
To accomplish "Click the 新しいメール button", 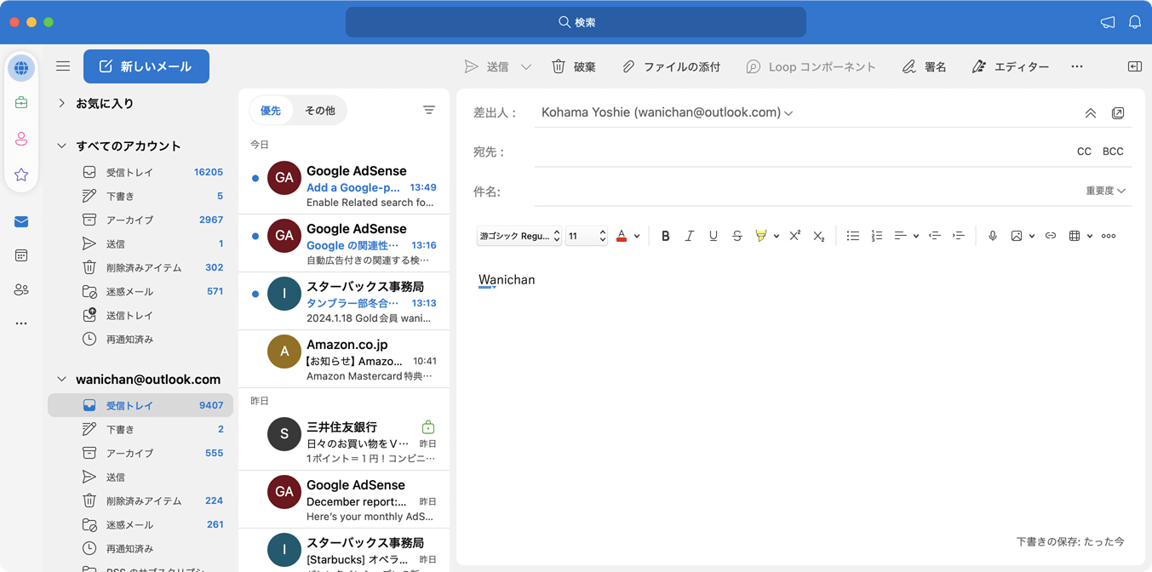I will point(146,66).
